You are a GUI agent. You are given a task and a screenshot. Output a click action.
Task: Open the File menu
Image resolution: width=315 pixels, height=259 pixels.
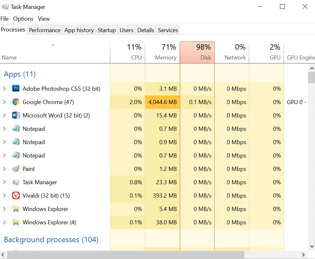4,19
